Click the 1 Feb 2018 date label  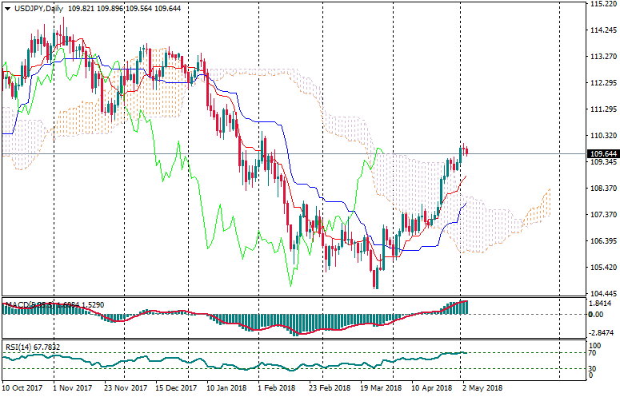tap(276, 388)
